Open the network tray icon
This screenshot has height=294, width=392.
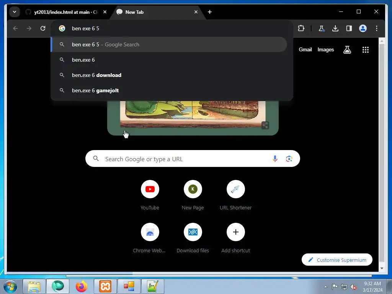click(x=344, y=287)
